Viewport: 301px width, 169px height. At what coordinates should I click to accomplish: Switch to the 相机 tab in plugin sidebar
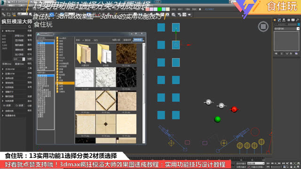tap(30, 64)
